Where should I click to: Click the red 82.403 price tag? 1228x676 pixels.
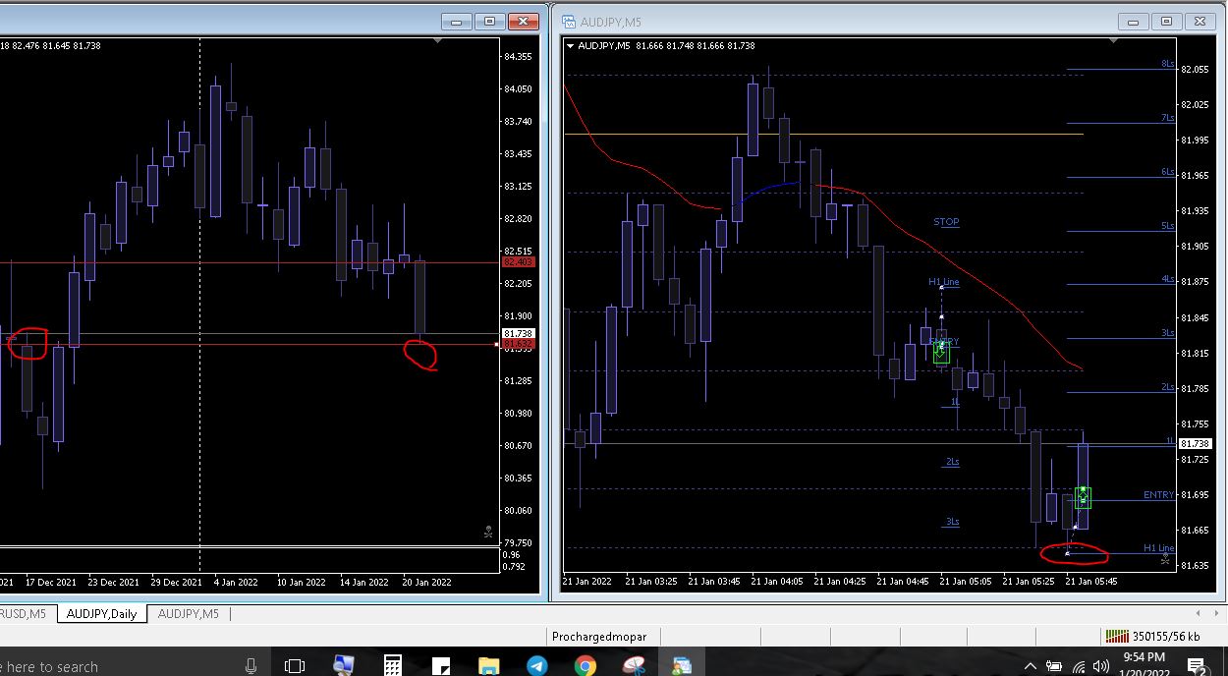tap(518, 262)
